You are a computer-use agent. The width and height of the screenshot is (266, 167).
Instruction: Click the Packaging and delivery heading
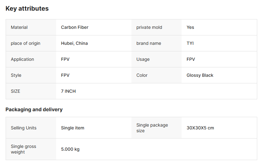point(34,110)
